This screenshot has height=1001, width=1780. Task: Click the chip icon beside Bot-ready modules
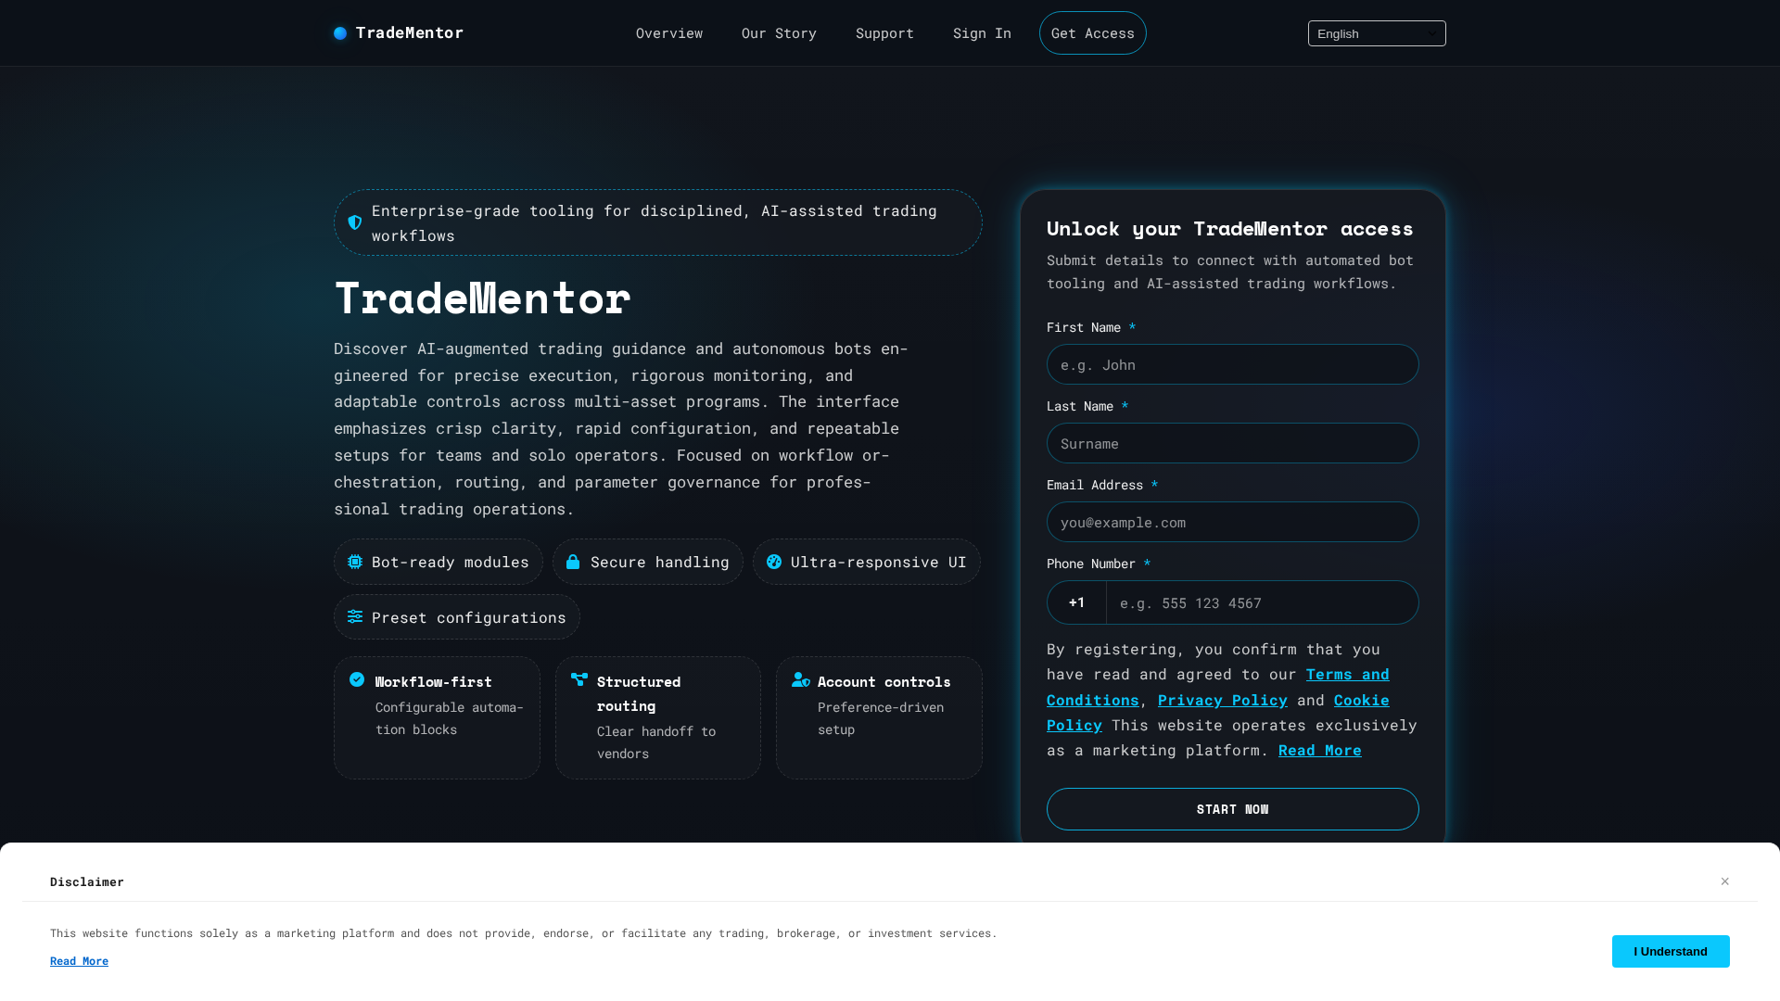pyautogui.click(x=355, y=562)
